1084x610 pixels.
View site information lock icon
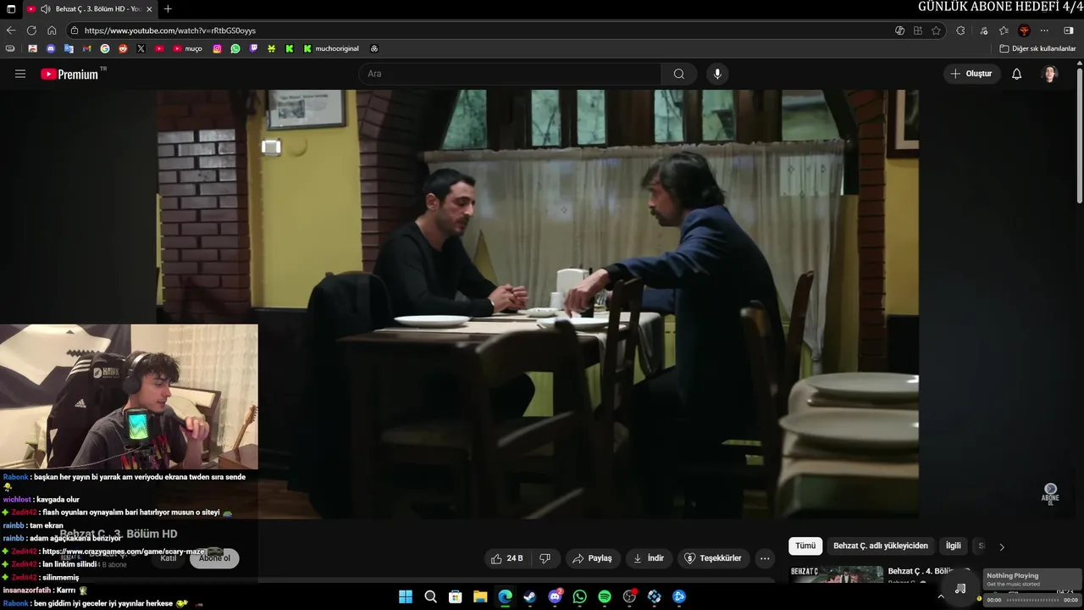coord(75,30)
